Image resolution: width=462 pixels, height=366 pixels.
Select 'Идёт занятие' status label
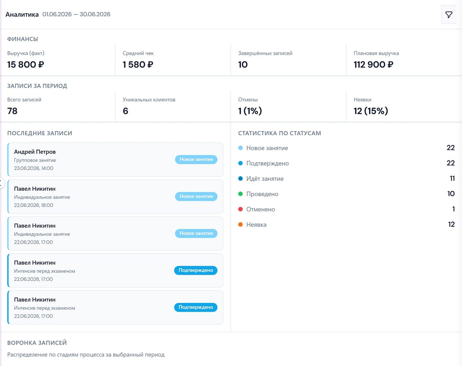265,179
